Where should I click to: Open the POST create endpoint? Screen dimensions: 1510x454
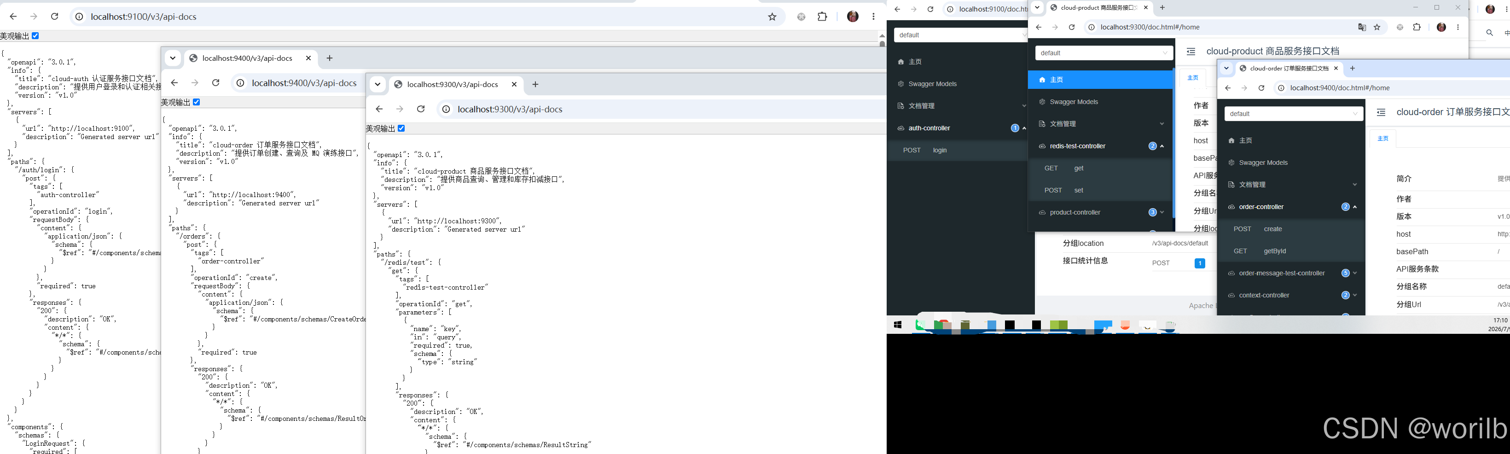pyautogui.click(x=1291, y=229)
